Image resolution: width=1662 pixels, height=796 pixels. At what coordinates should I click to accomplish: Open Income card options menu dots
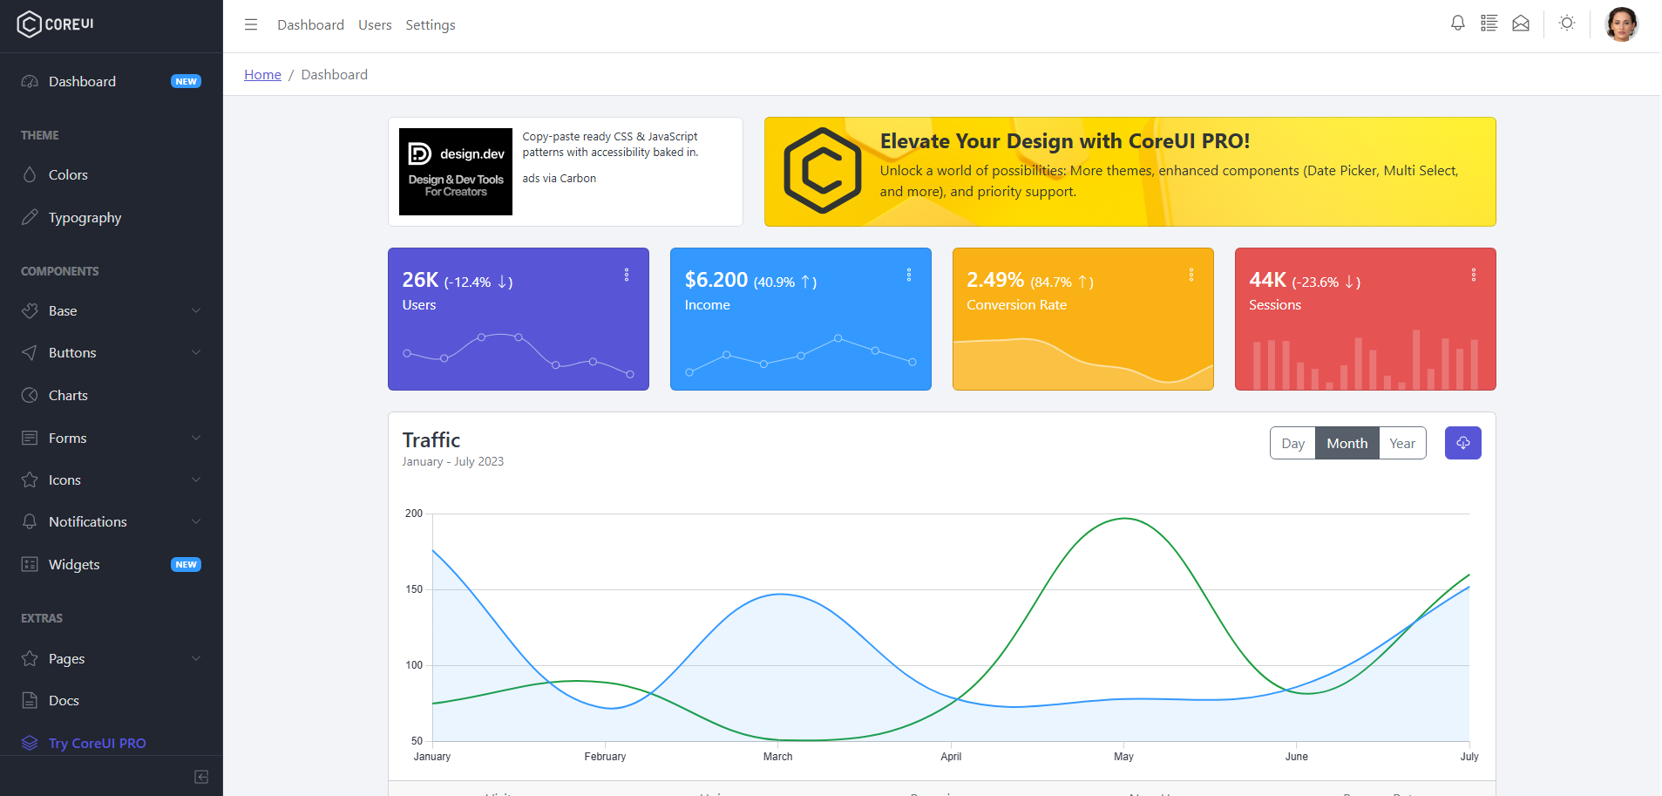pyautogui.click(x=909, y=275)
